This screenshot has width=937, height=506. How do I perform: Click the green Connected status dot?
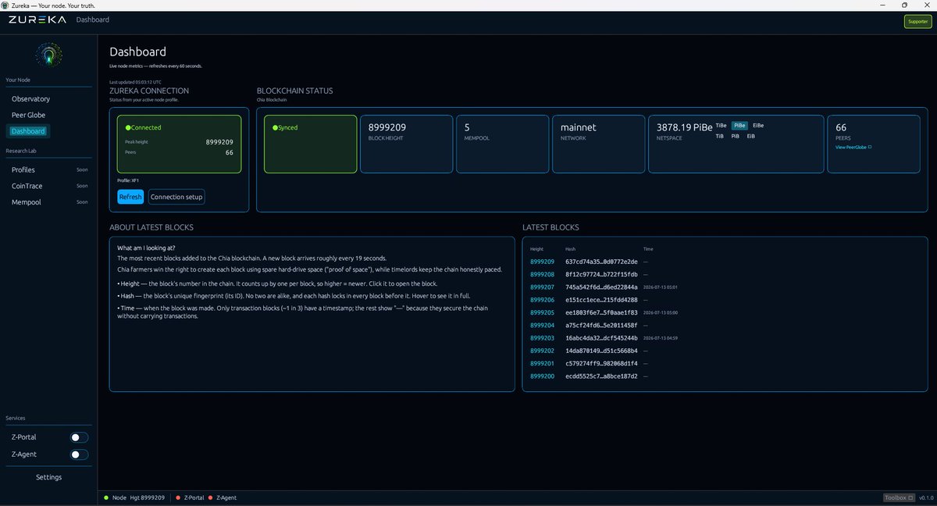(128, 127)
